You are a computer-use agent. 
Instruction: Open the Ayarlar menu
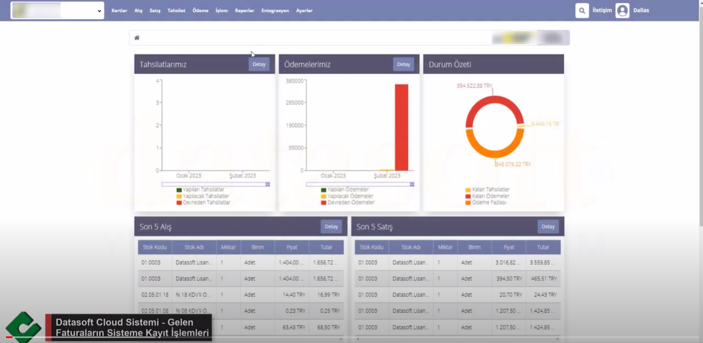tap(304, 10)
